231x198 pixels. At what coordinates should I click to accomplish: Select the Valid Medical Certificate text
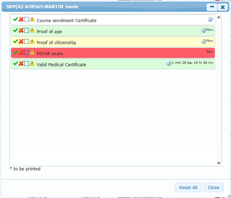61,65
